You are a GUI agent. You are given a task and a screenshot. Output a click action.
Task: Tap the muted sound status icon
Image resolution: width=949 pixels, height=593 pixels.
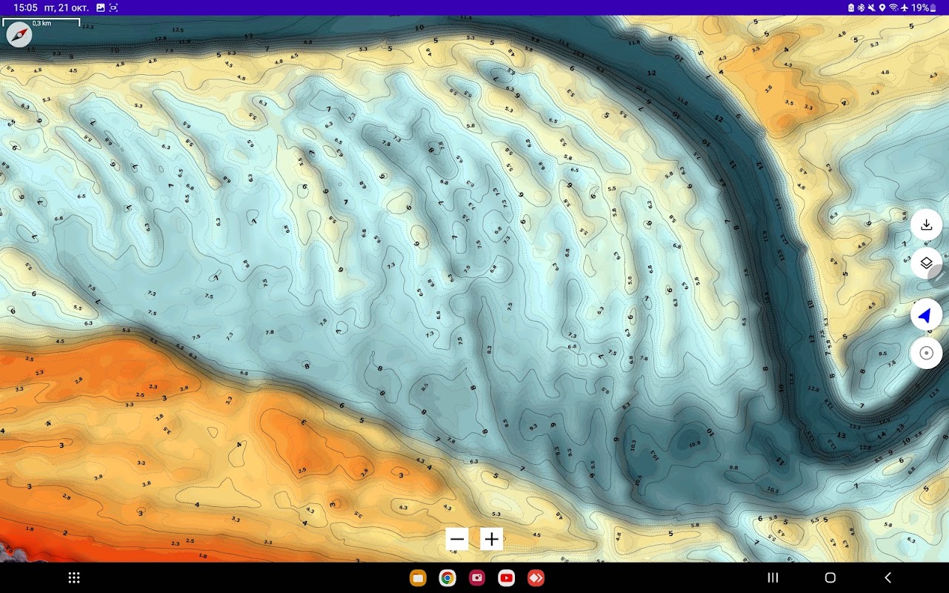(872, 7)
